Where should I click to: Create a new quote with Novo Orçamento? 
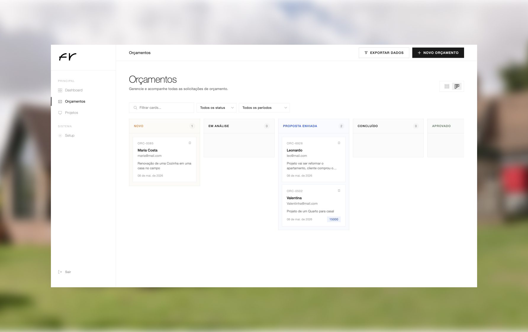[x=438, y=53]
